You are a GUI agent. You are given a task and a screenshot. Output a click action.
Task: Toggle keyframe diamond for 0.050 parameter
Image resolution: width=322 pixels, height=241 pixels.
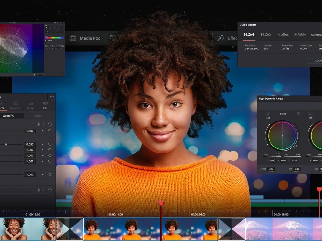point(43,144)
